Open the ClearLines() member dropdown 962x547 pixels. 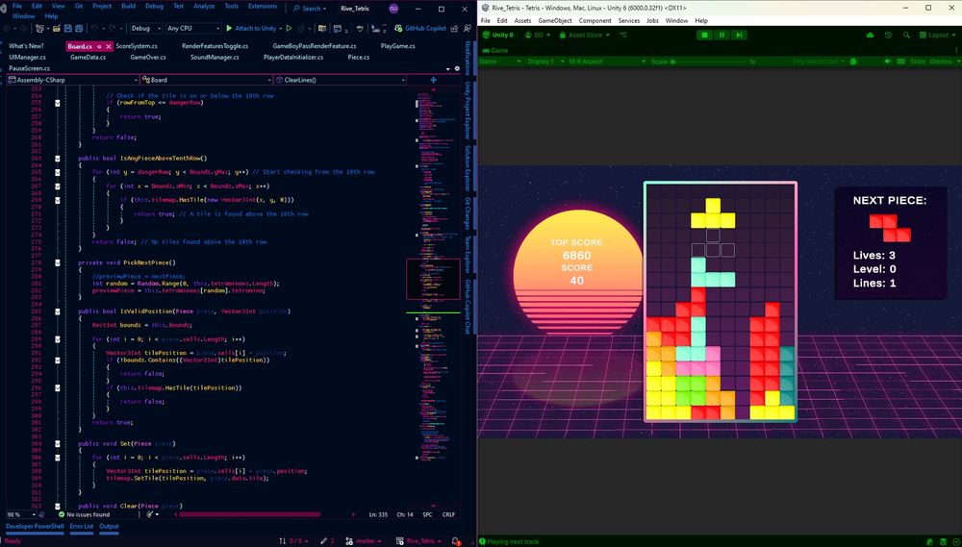(340, 80)
